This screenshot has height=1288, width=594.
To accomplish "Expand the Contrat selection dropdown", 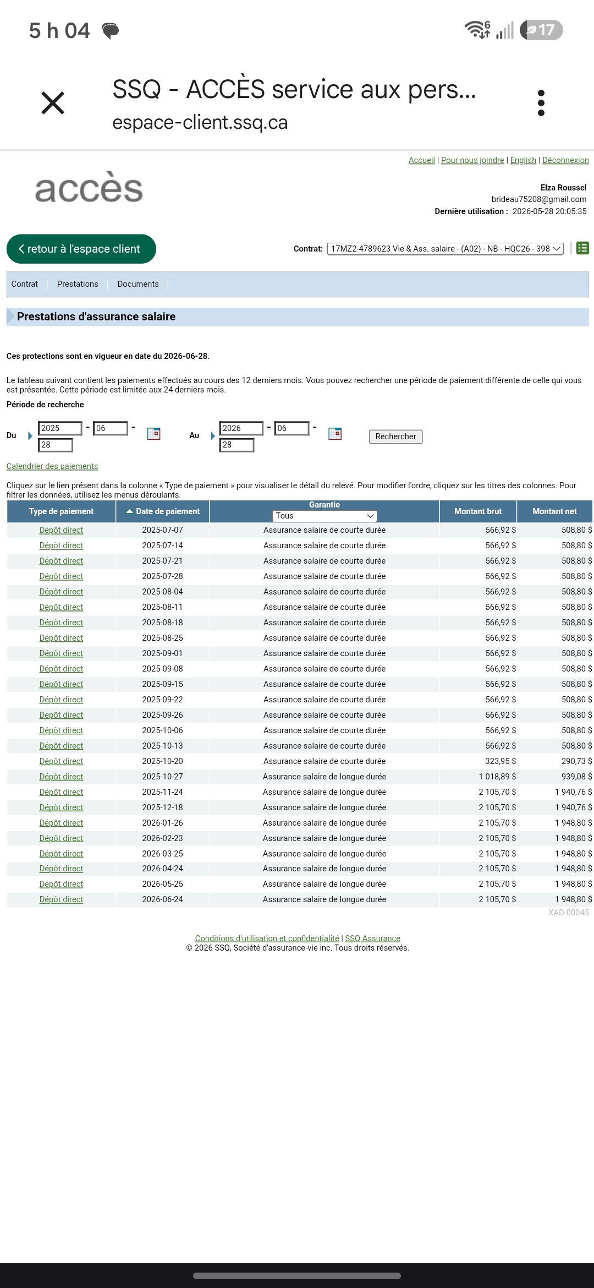I will click(x=446, y=249).
